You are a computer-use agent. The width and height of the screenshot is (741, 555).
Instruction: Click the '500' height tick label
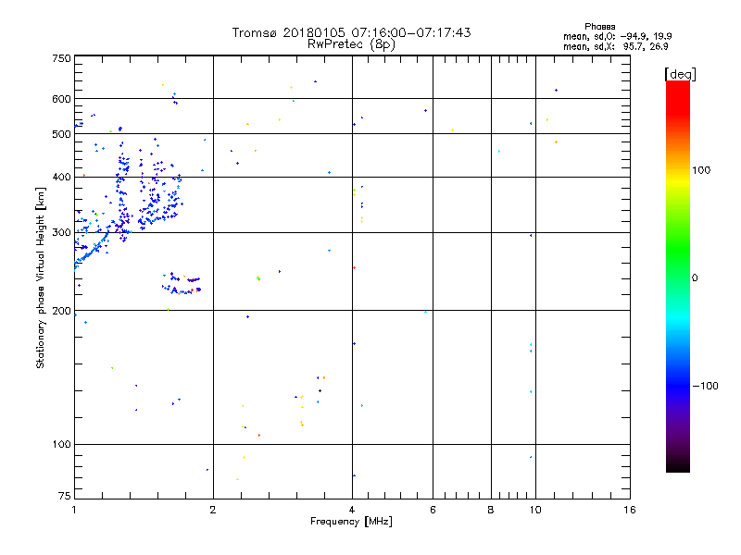[x=61, y=134]
